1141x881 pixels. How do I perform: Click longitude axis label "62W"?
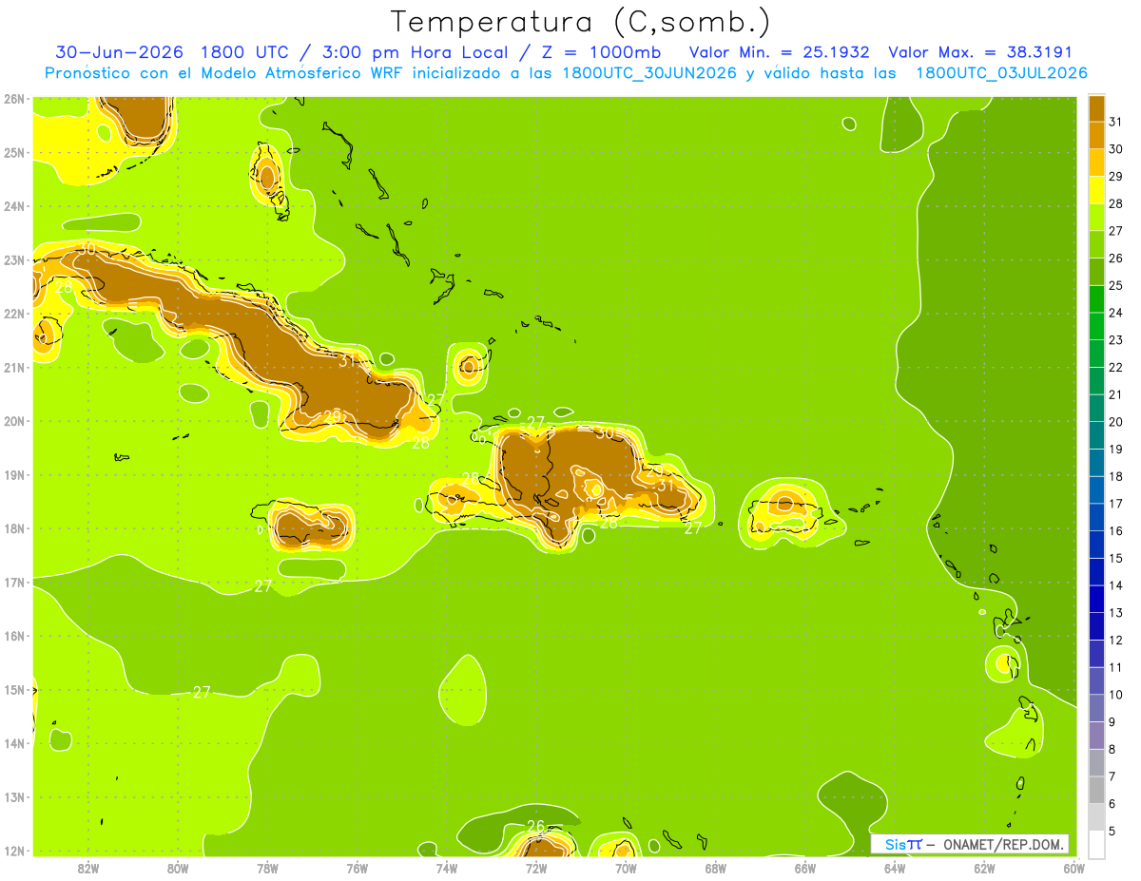pos(984,868)
